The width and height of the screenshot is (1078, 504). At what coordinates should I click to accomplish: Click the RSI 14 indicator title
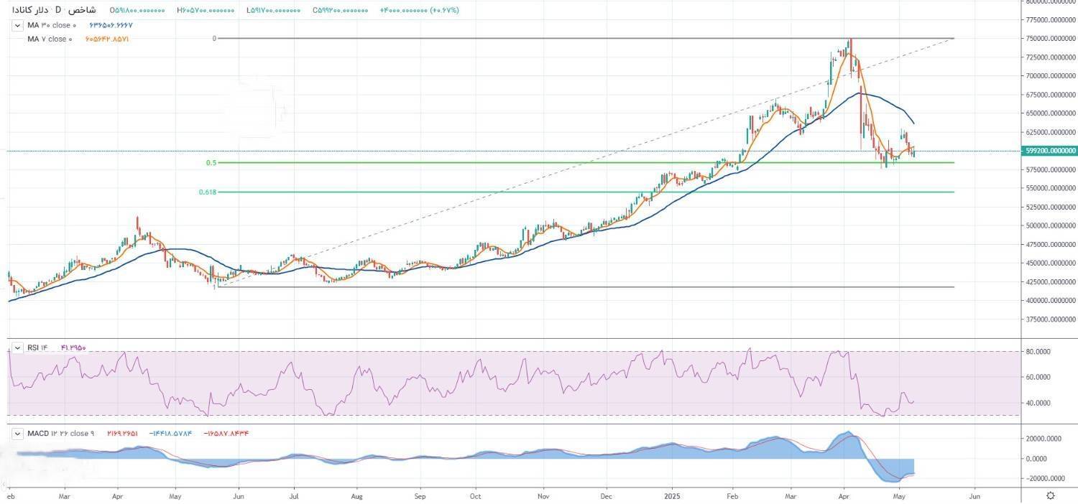click(37, 348)
